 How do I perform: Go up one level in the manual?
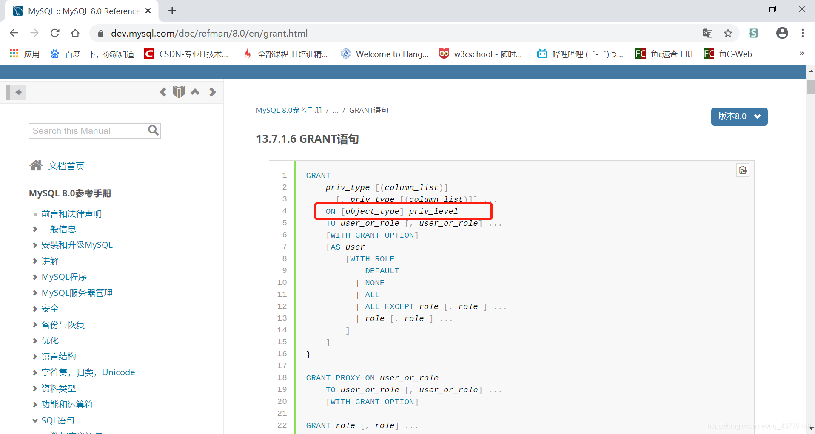point(195,92)
